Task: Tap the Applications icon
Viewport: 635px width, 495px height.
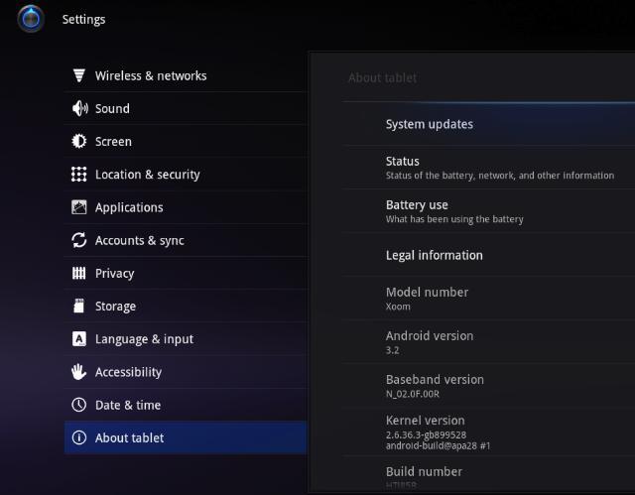Action: [79, 207]
